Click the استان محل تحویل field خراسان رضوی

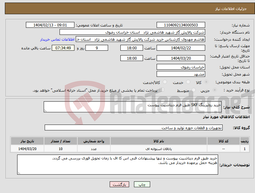point(181,67)
